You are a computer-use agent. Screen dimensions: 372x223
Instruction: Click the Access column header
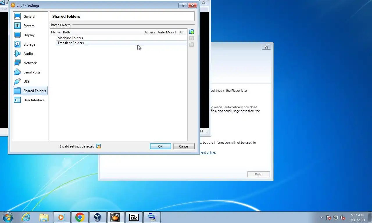150,32
